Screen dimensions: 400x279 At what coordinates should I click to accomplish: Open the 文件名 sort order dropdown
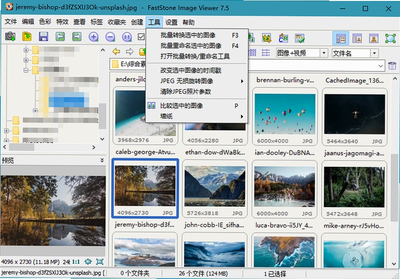click(375, 53)
